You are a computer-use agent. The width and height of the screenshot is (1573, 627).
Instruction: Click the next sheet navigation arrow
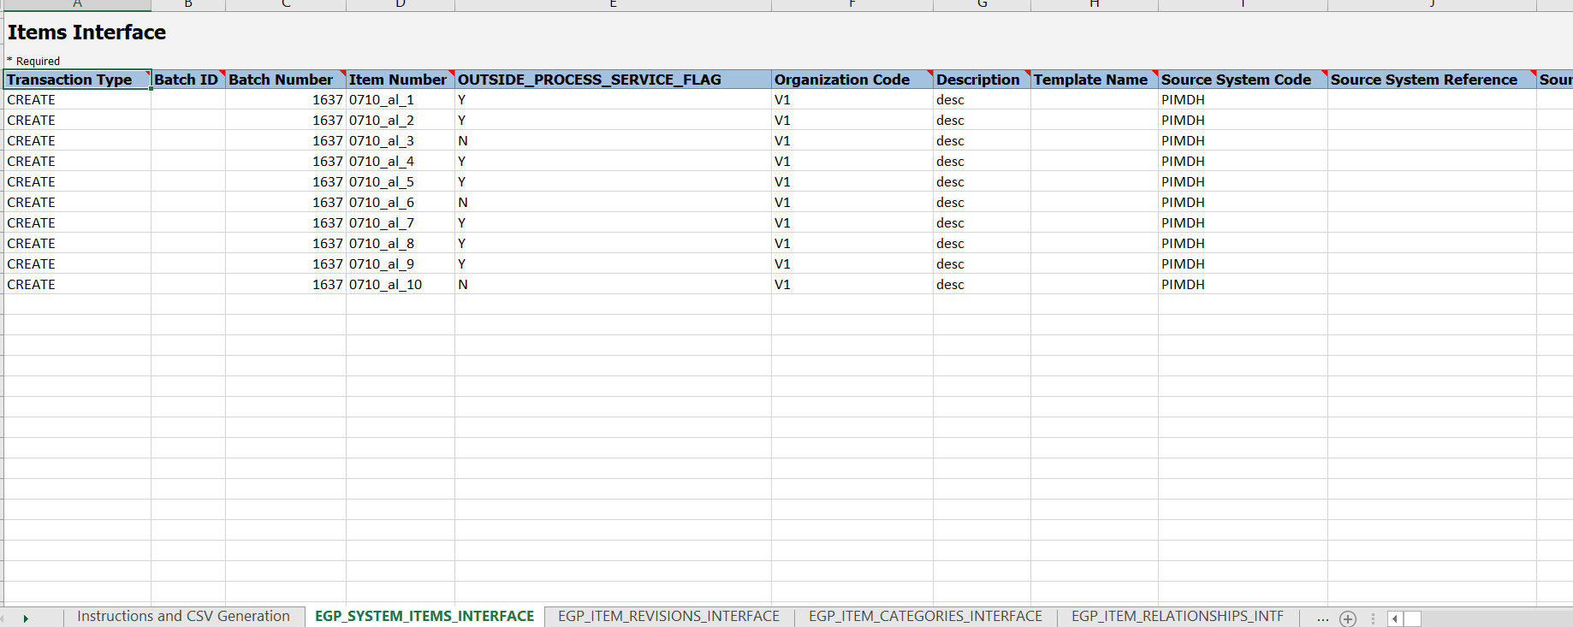26,618
